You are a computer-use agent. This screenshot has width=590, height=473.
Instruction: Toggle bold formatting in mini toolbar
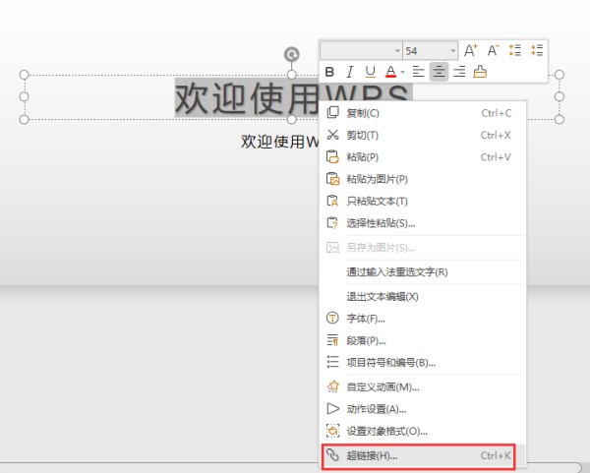tap(330, 72)
